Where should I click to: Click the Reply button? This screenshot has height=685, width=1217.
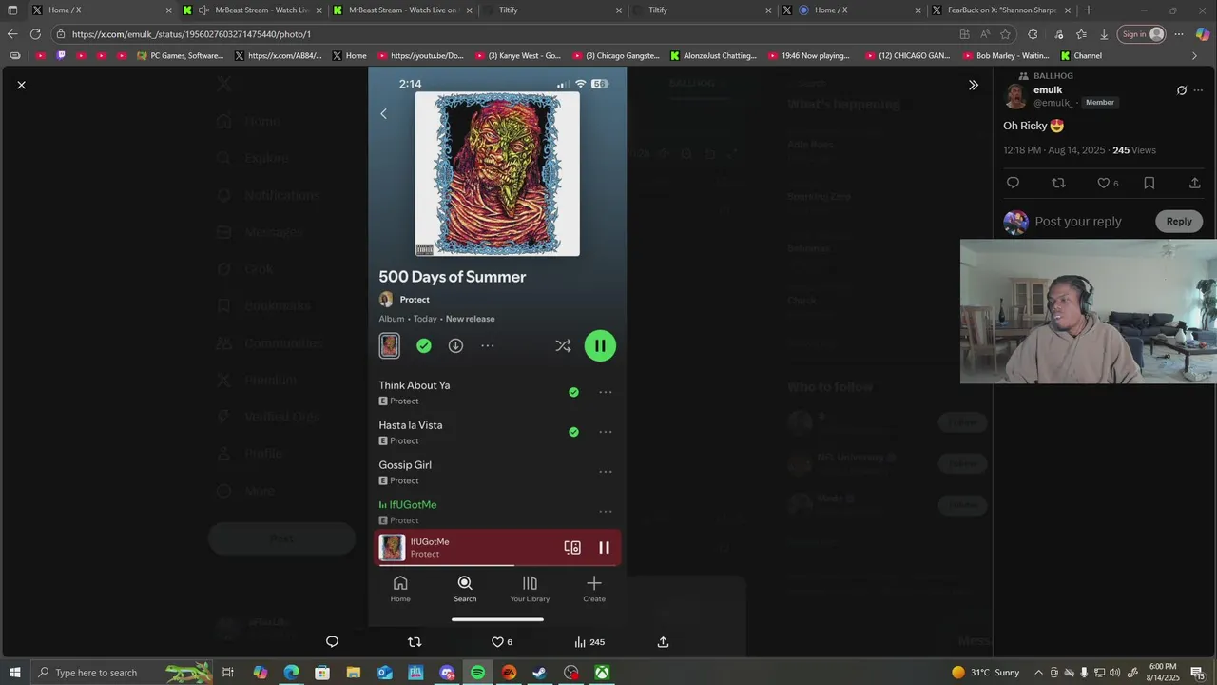(1179, 222)
